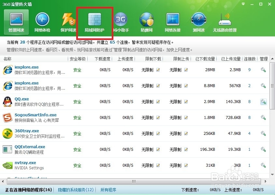Viewport: 275px width, 195px height.
Task: Open connection count 4 for 360tray.exe
Action: pos(249,134)
